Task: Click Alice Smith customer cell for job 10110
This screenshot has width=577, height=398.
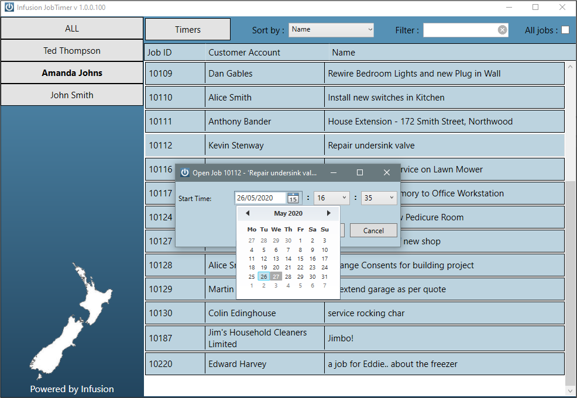Action: [x=265, y=98]
